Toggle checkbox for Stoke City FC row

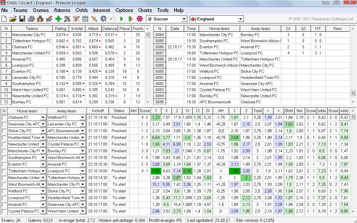(x=4, y=131)
